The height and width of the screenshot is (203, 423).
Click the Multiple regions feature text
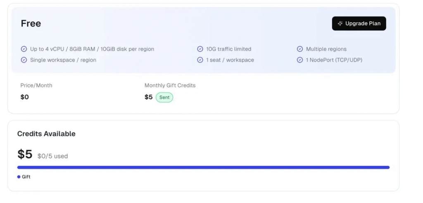[x=326, y=49]
